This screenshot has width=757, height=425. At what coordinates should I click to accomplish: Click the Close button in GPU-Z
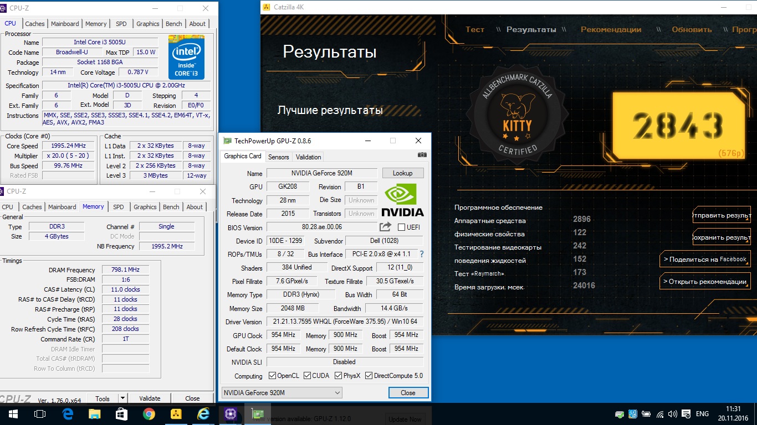coord(408,393)
